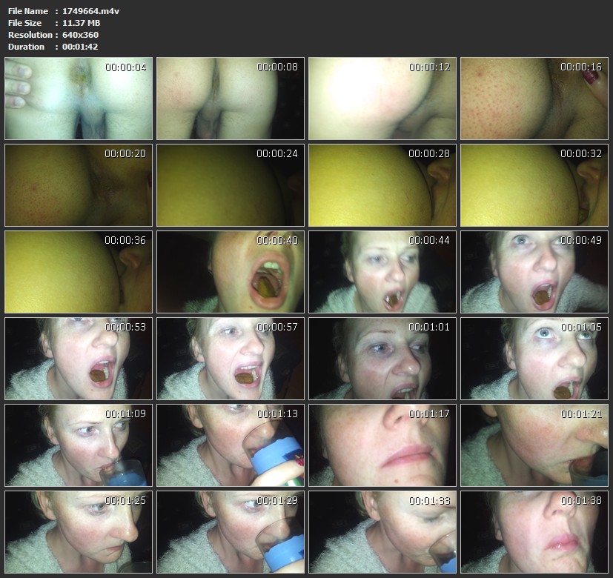This screenshot has width=613, height=578.
Task: Pick the thumbnail marked 00:00:53
Action: (x=79, y=359)
